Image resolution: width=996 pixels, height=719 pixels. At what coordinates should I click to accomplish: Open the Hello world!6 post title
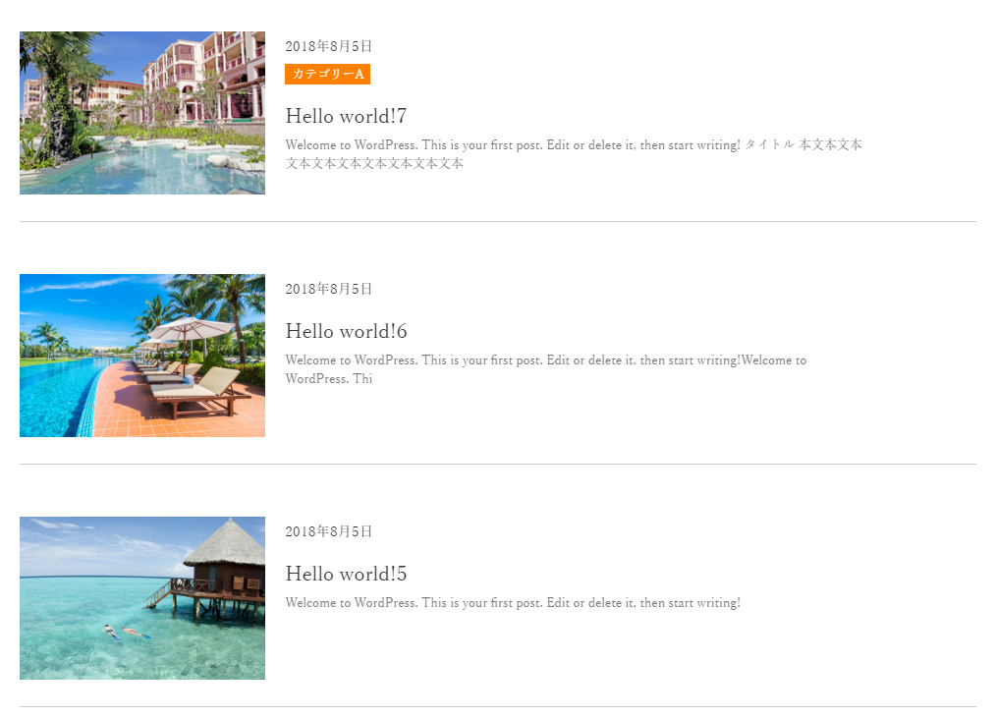346,331
